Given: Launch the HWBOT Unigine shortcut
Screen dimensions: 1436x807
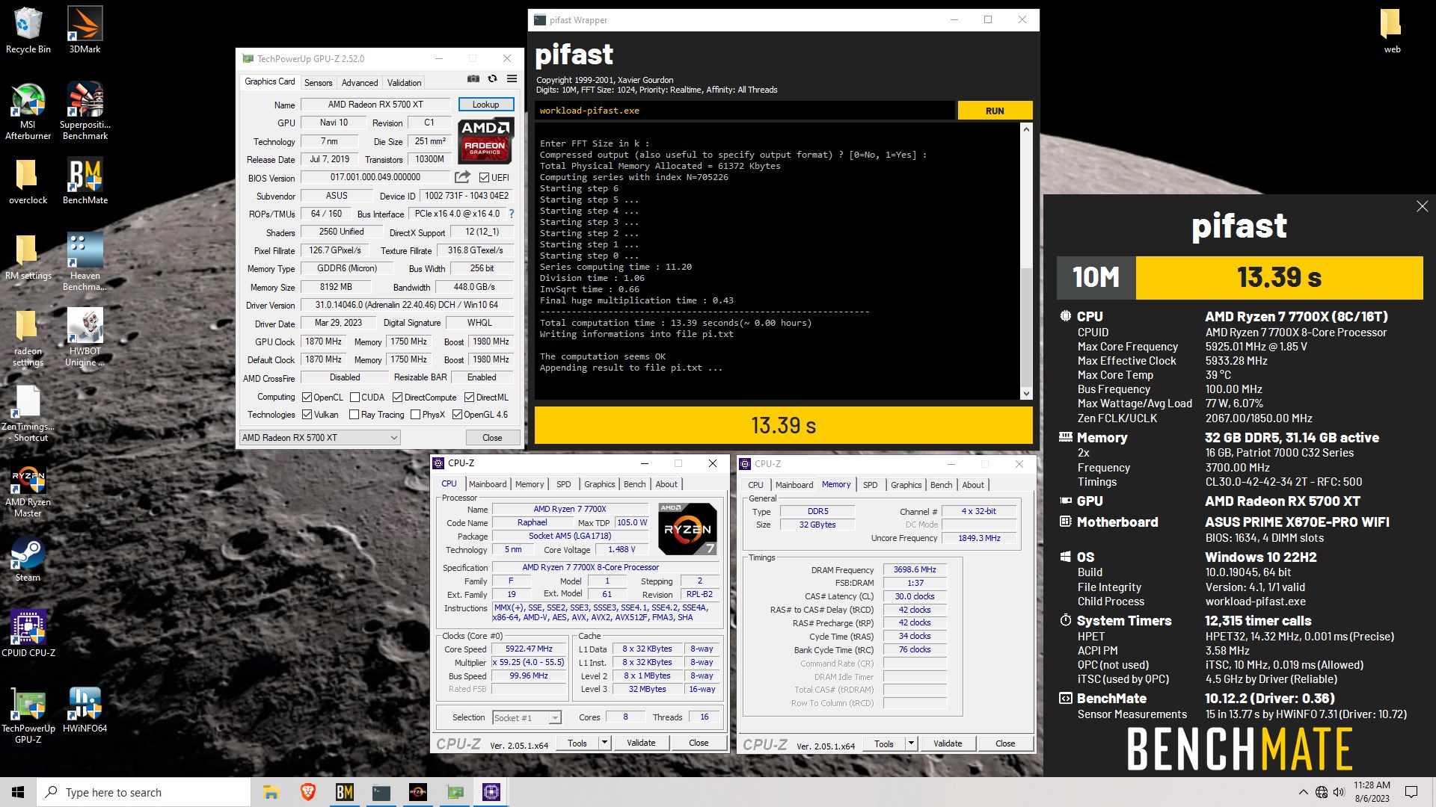Looking at the screenshot, I should 85,338.
